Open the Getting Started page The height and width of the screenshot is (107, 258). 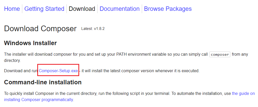(x=44, y=9)
